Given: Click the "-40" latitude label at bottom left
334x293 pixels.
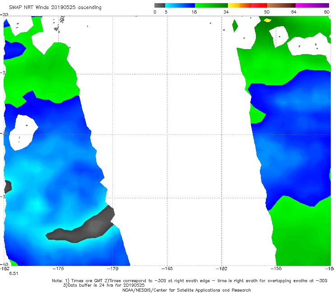Looking at the screenshot, I should pos(4,265).
